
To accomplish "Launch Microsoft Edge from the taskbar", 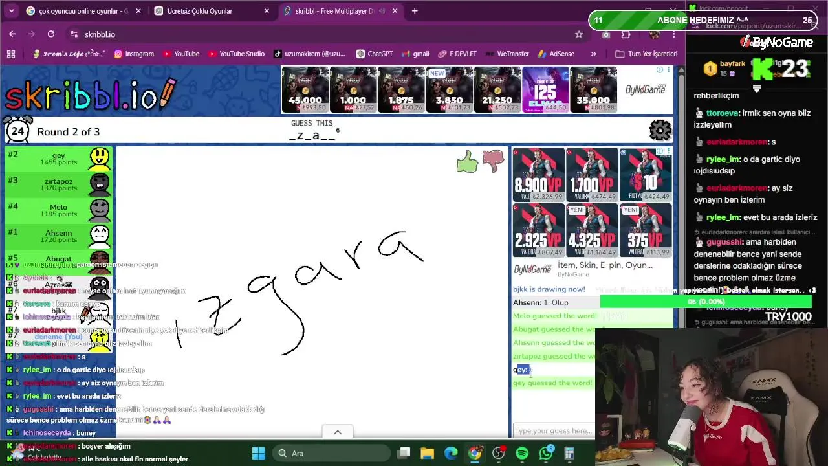I will pyautogui.click(x=451, y=453).
